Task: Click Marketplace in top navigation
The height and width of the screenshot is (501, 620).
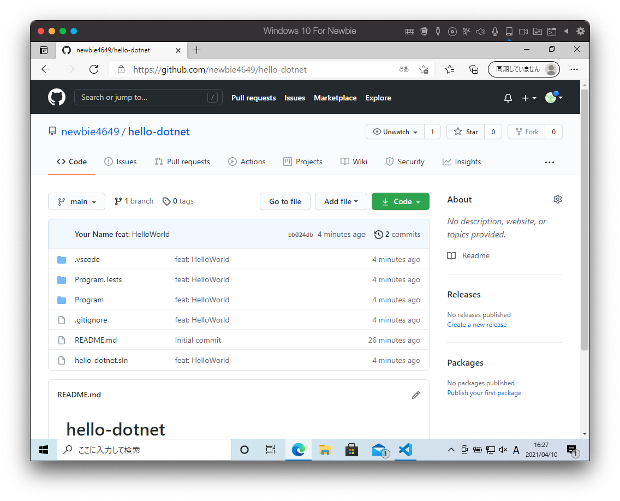Action: (335, 98)
